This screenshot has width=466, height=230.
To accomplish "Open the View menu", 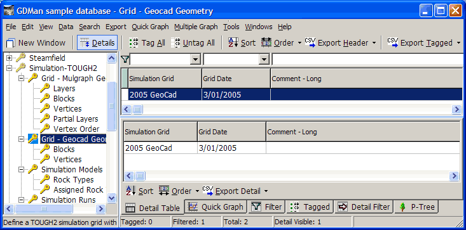I will pyautogui.click(x=46, y=27).
